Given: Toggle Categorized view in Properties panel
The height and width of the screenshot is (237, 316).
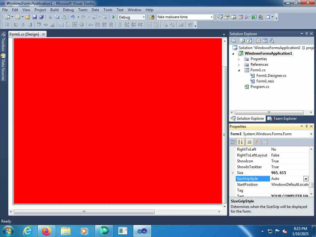Looking at the screenshot, I should point(233,142).
